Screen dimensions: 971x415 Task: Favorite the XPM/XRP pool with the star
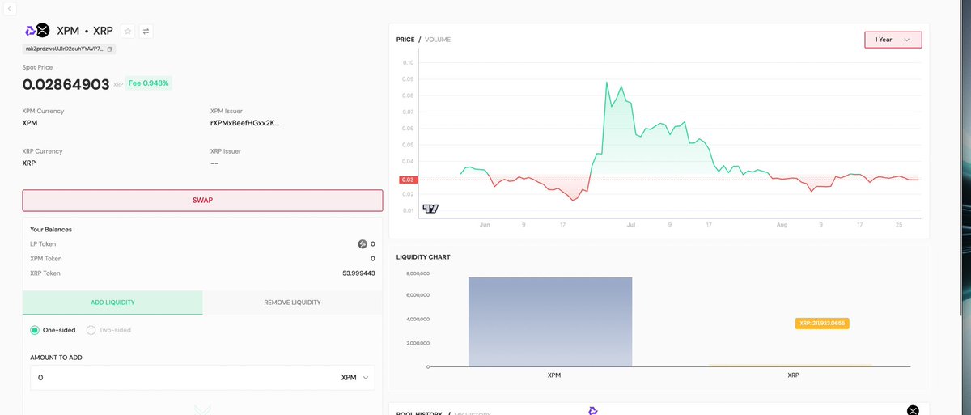click(x=128, y=31)
